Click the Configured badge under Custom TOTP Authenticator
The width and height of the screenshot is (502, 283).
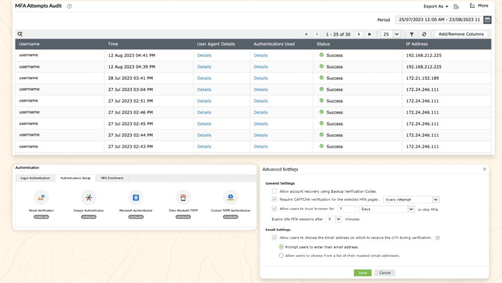point(230,217)
